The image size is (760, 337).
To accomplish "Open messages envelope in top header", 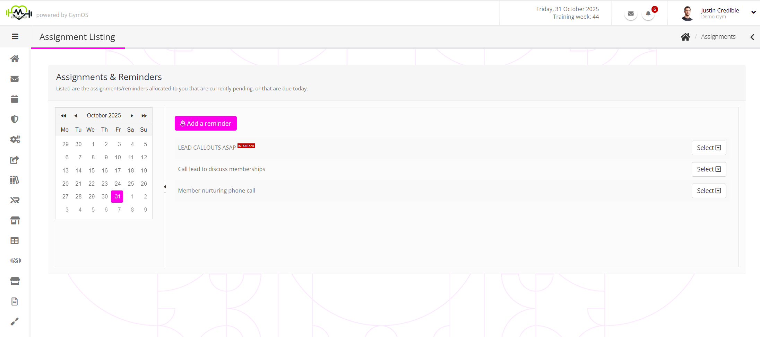I will (x=631, y=14).
